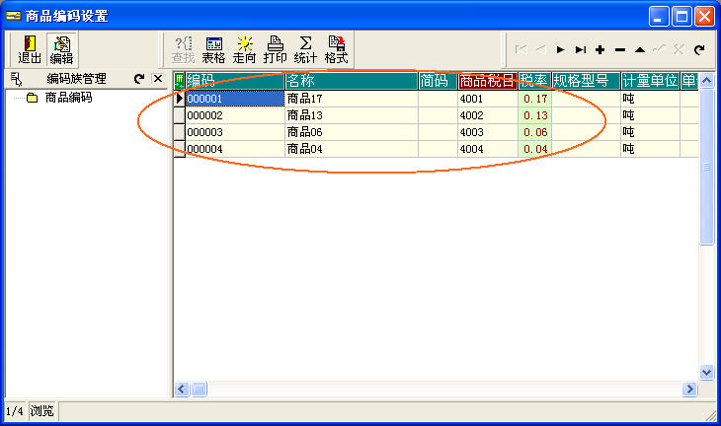
Task: Click the 查找 search toolbar icon
Action: coord(183,49)
